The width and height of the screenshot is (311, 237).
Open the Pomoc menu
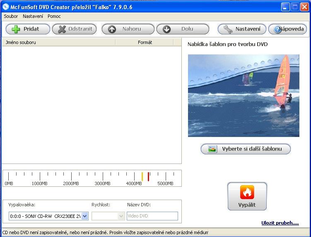coord(54,16)
